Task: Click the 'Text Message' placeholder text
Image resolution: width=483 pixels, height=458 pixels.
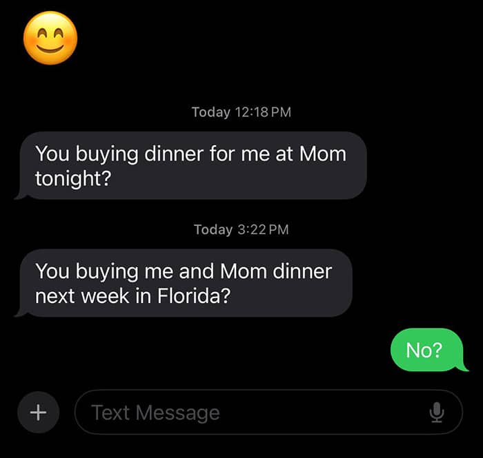Action: pyautogui.click(x=155, y=413)
